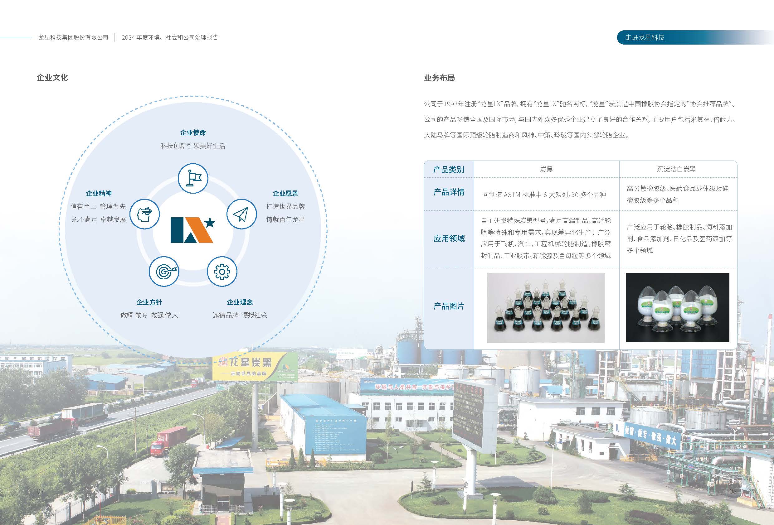Click the text 打造世界品牌
Screen dimensions: 774x525
click(x=285, y=206)
